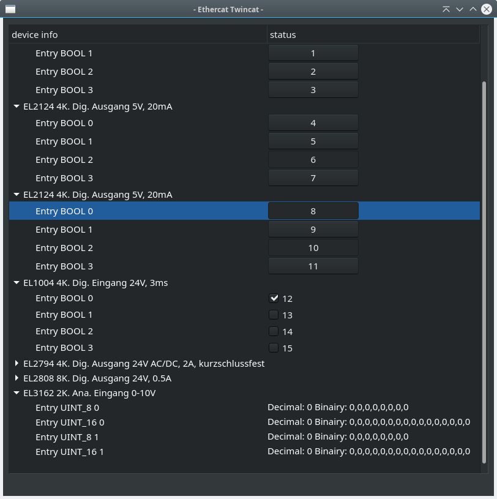The width and height of the screenshot is (497, 499).
Task: Collapse EL3162 2K. Ana. Eingang node
Action: point(17,392)
